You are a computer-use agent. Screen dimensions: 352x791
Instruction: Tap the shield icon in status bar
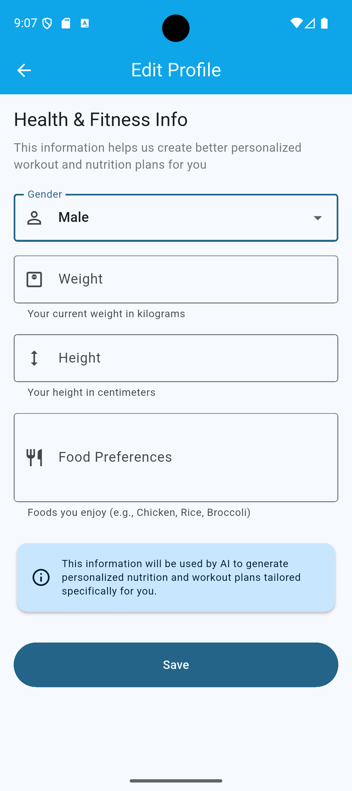point(47,23)
